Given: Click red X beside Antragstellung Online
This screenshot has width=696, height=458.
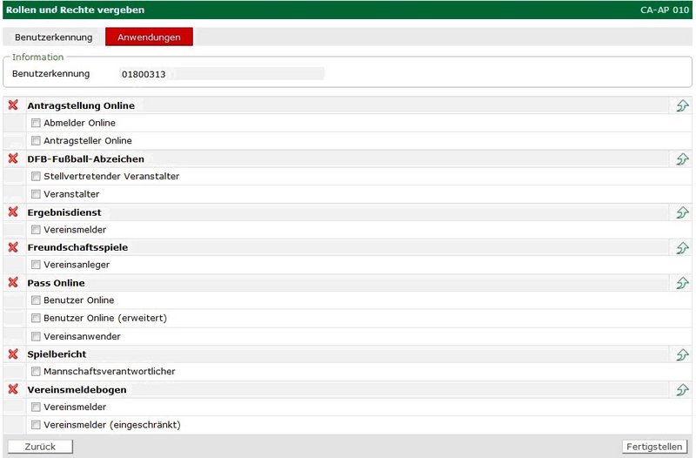Looking at the screenshot, I should (13, 105).
